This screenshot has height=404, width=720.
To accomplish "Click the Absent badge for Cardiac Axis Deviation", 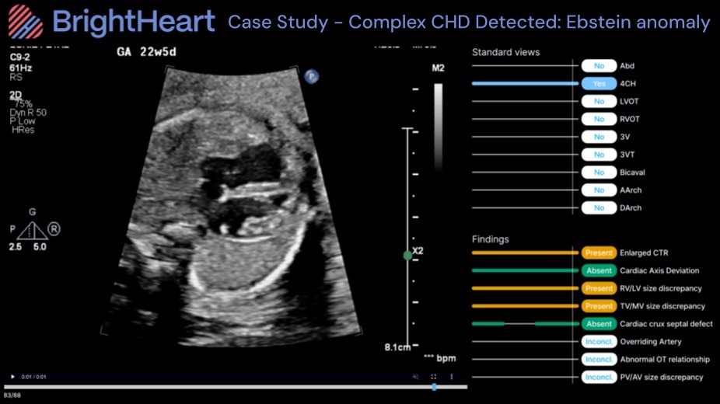I will tap(599, 270).
